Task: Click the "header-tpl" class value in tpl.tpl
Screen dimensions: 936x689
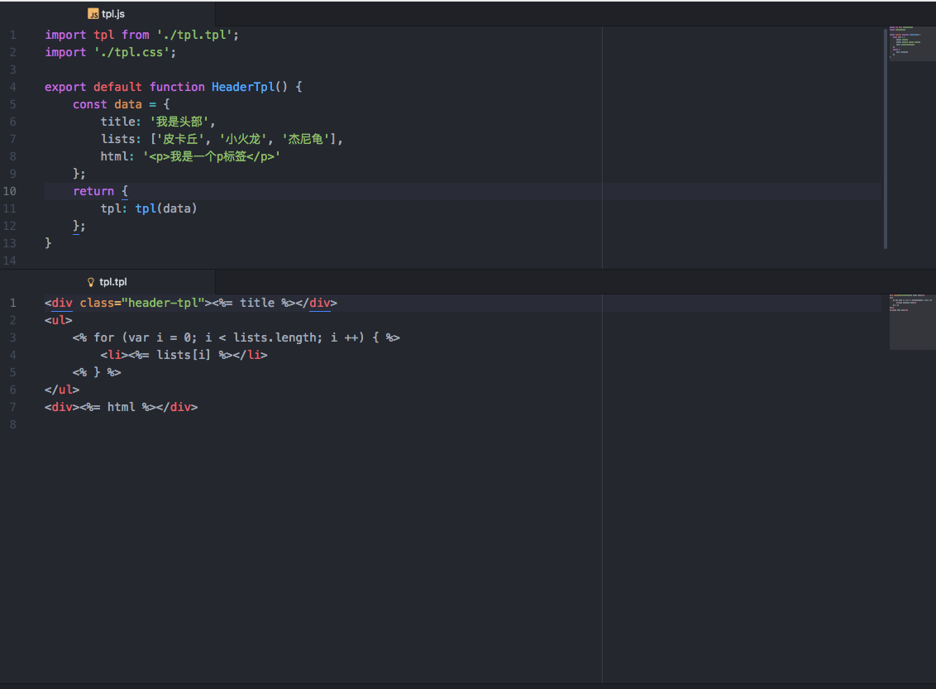Action: (x=163, y=303)
